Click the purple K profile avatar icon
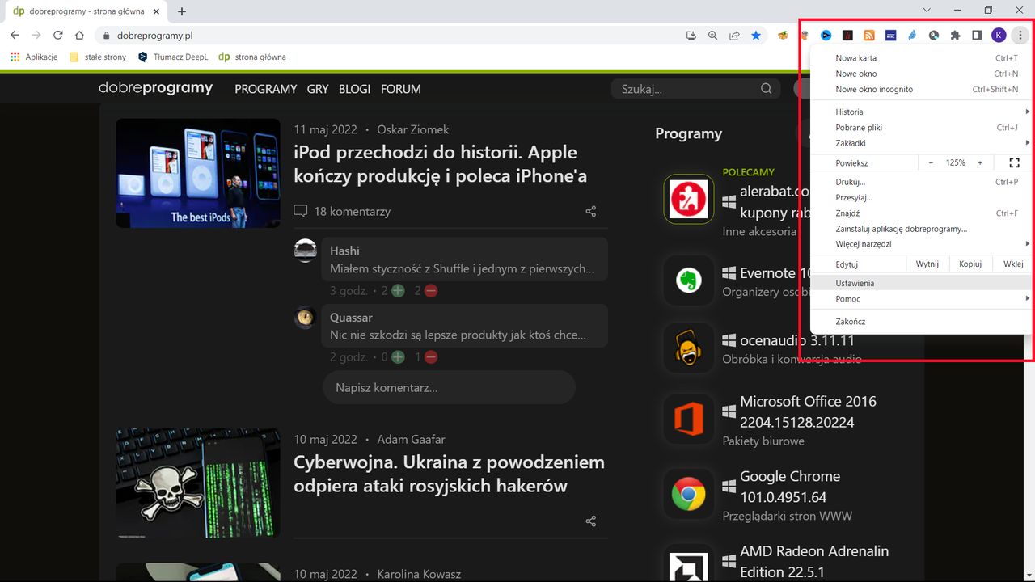 [998, 35]
